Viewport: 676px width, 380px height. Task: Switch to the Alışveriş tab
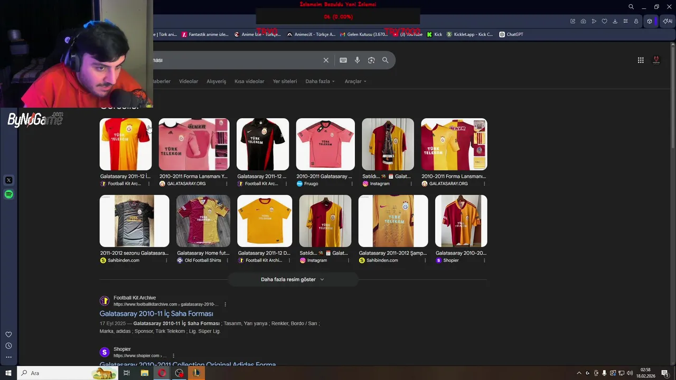coord(216,81)
